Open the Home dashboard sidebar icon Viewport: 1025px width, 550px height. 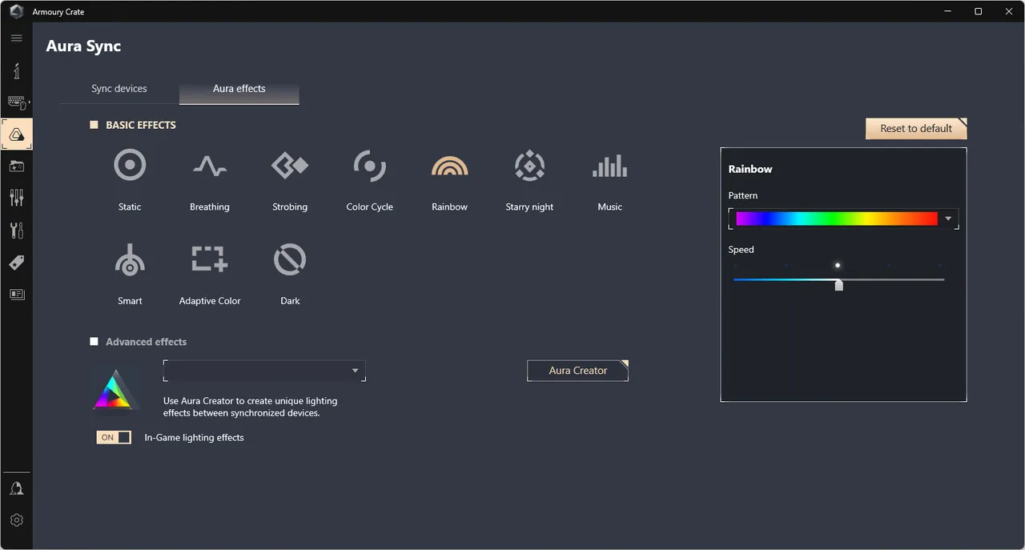17,71
